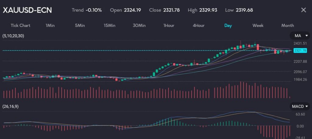Click the Trend -0.10% value
This screenshot has height=139, width=312.
pos(94,10)
